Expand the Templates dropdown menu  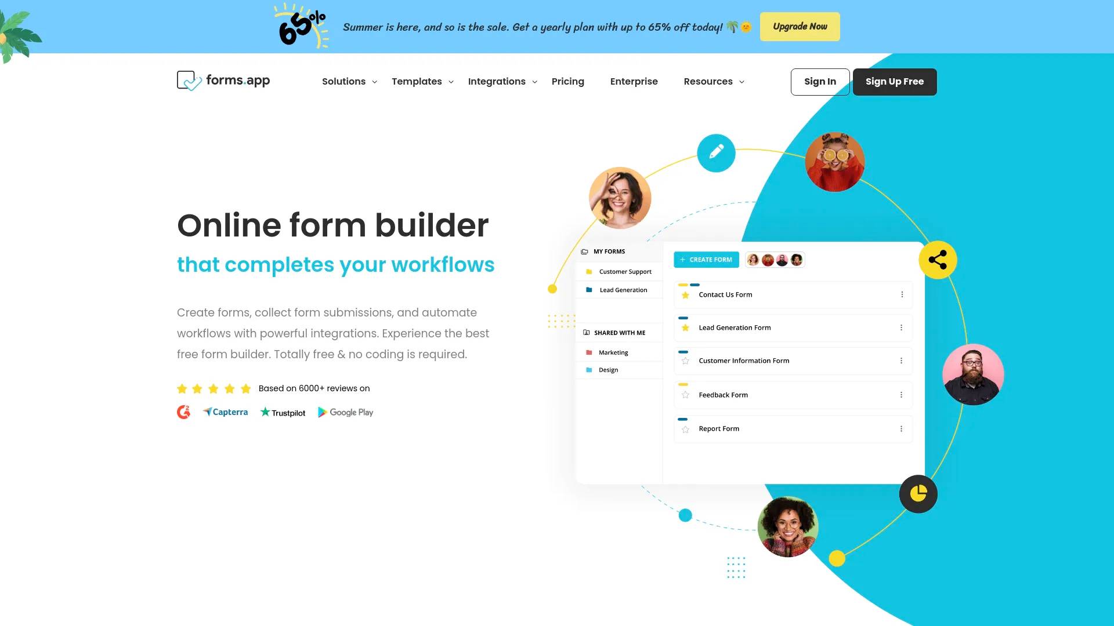(x=422, y=81)
